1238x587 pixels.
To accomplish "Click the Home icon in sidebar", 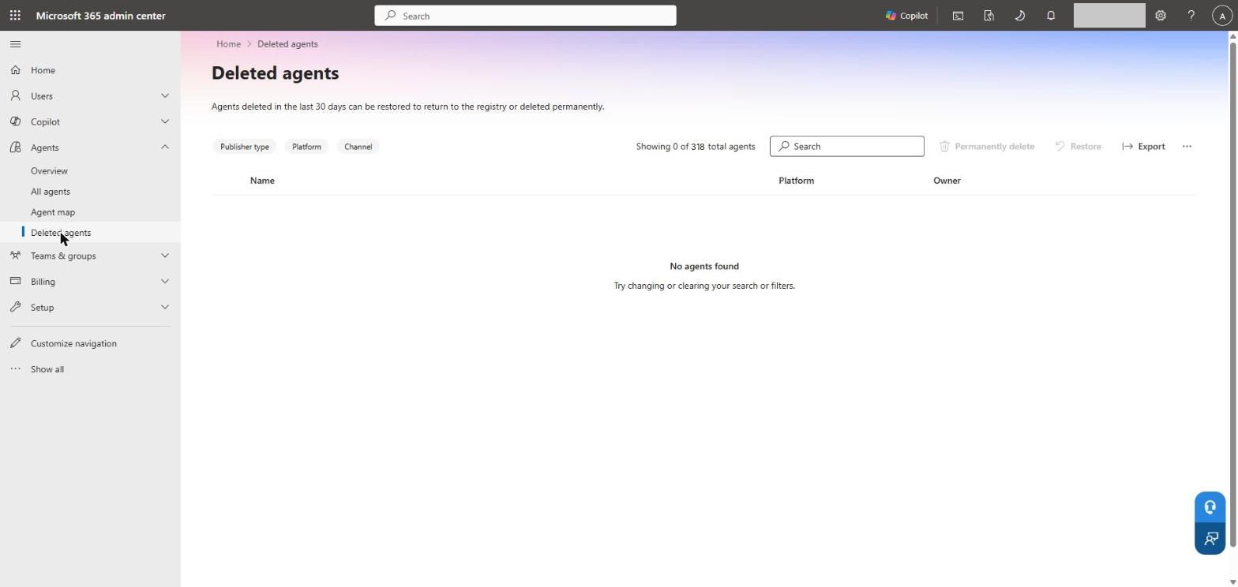I will [x=15, y=70].
